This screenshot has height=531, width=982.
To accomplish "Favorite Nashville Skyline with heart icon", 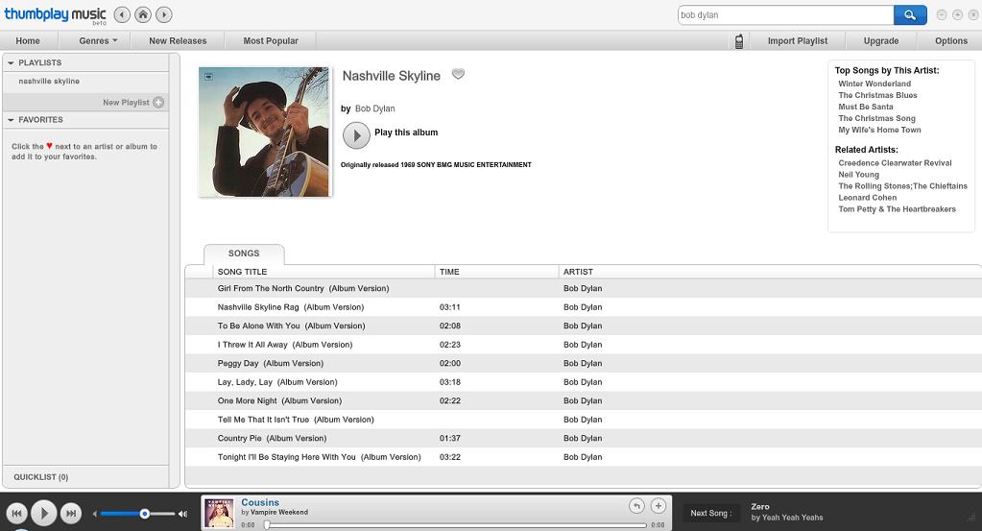I will click(x=458, y=75).
